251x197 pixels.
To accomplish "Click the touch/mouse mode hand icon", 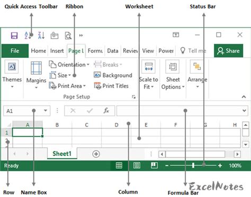I will [55, 35].
